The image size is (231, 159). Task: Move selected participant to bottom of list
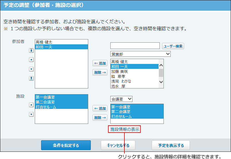pos(31,78)
